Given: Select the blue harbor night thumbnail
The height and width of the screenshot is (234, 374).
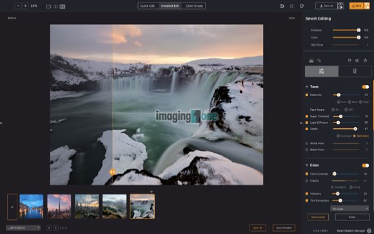Looking at the screenshot, I should coord(32,206).
